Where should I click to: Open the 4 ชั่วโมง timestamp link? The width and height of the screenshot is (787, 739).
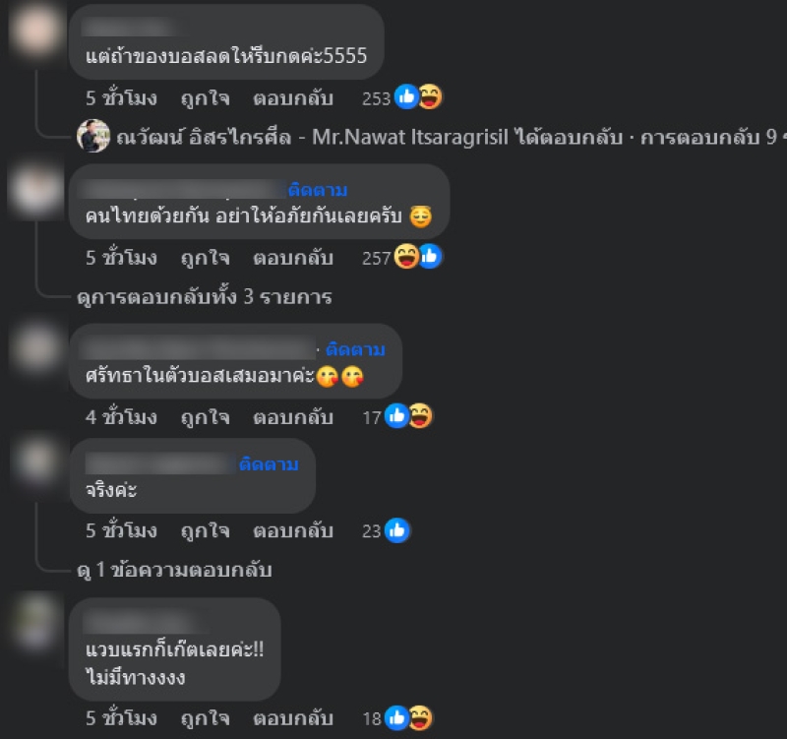121,416
